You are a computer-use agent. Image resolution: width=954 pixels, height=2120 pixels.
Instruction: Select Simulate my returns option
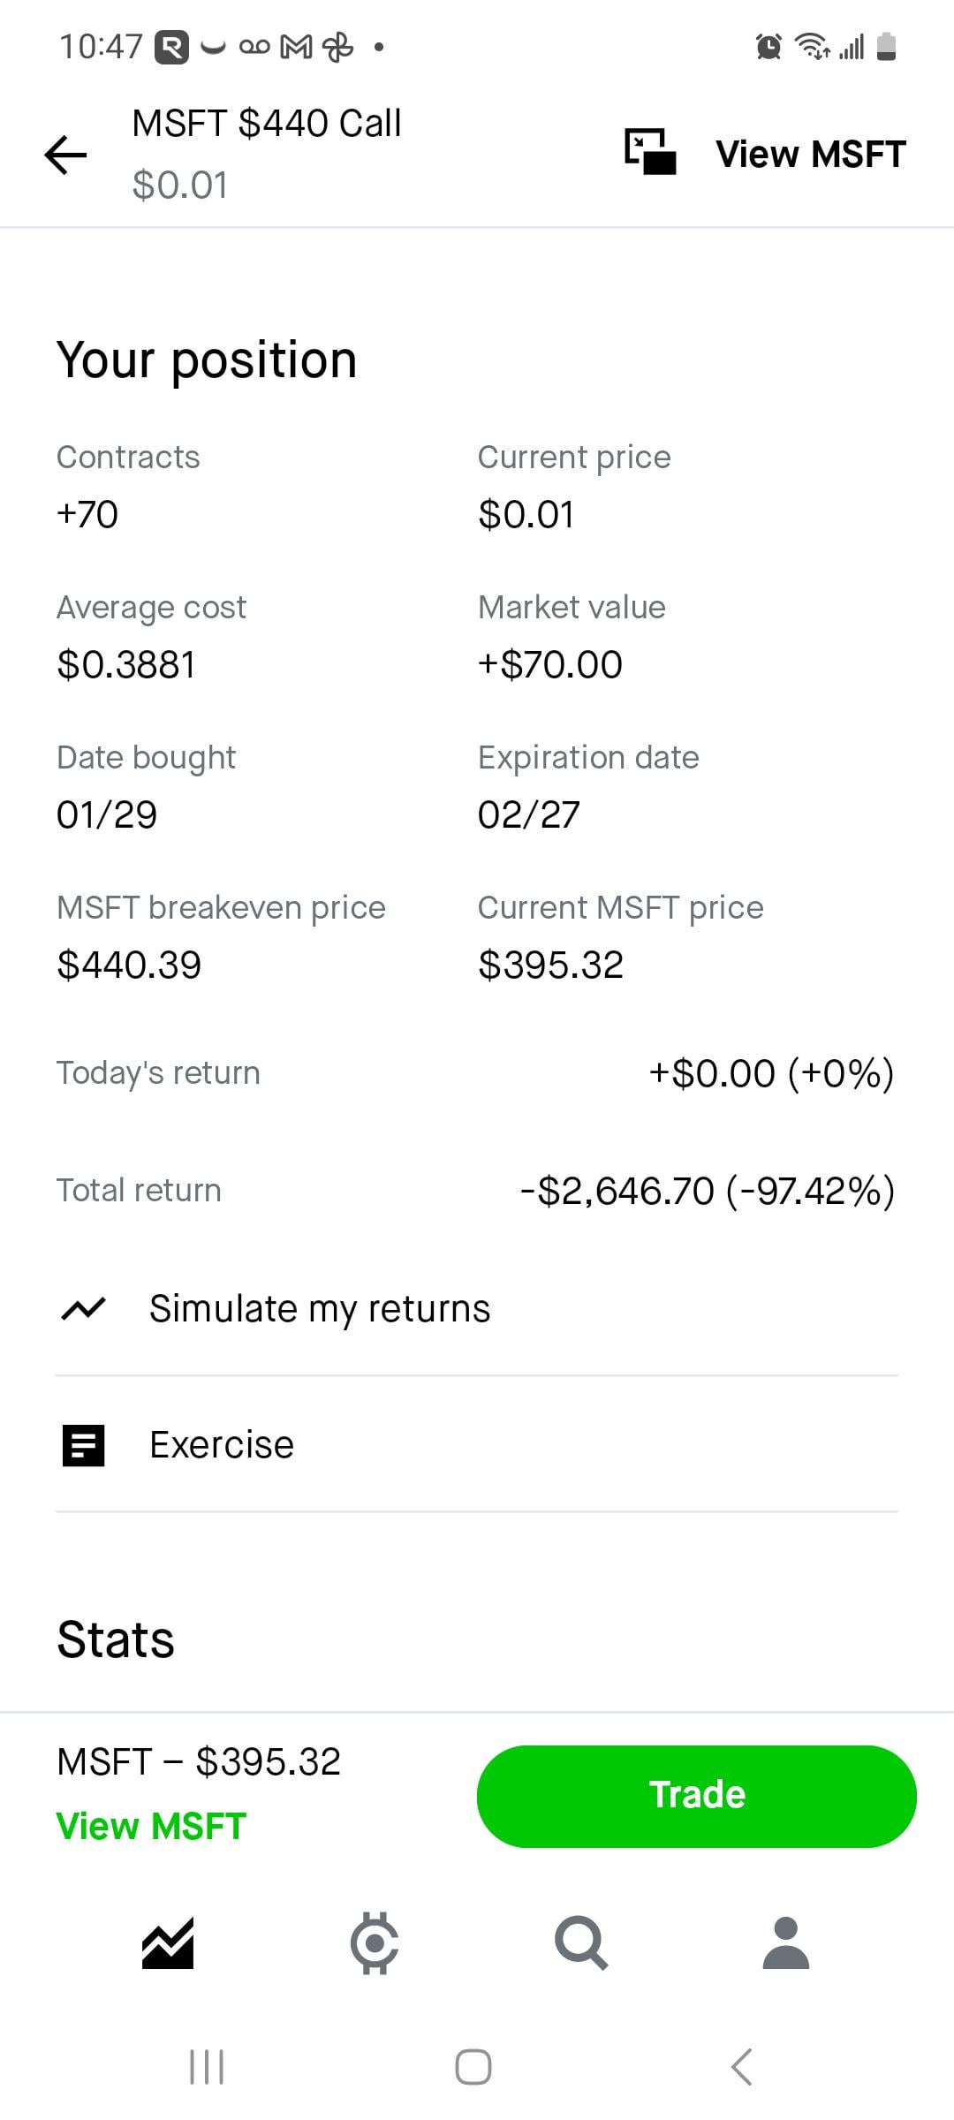coord(319,1308)
